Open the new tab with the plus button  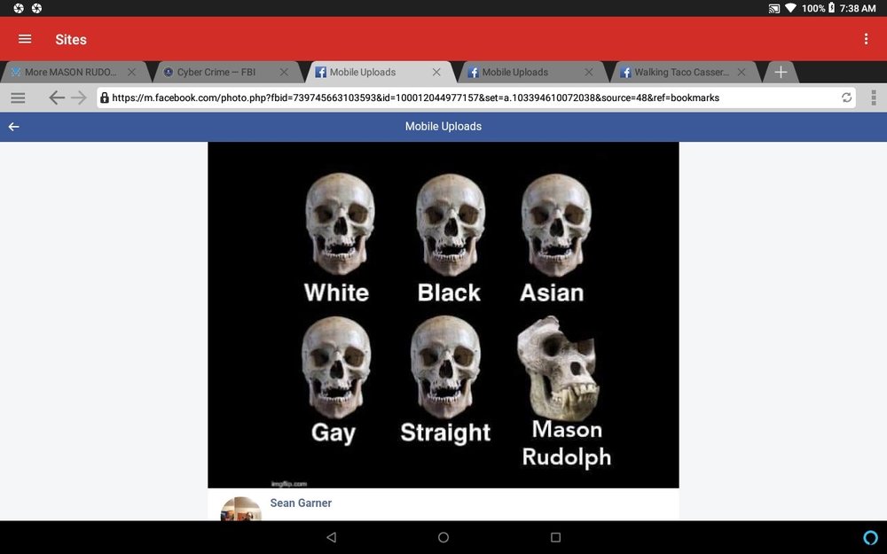pos(781,73)
